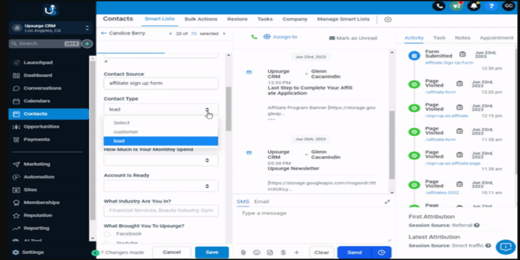
Task: Click the contacts settings gear icon
Action: point(387,19)
